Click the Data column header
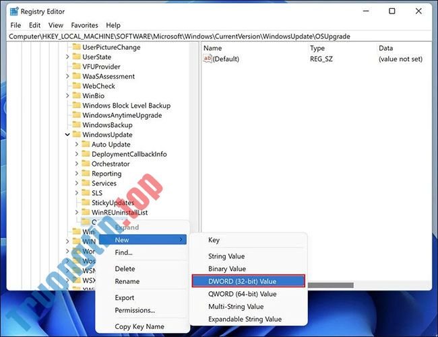 (x=385, y=48)
